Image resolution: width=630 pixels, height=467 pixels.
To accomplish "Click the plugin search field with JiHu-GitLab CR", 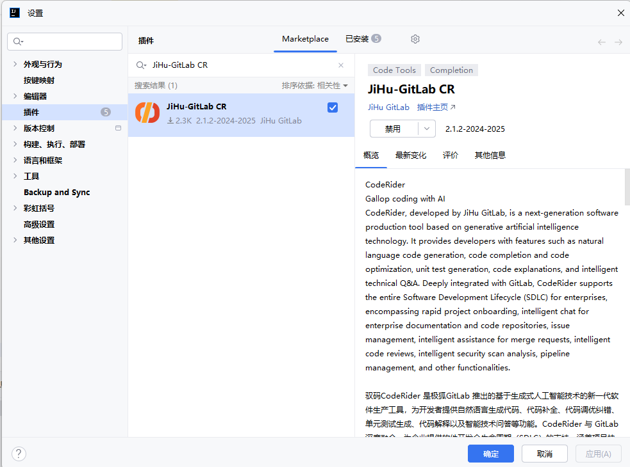I will click(241, 65).
